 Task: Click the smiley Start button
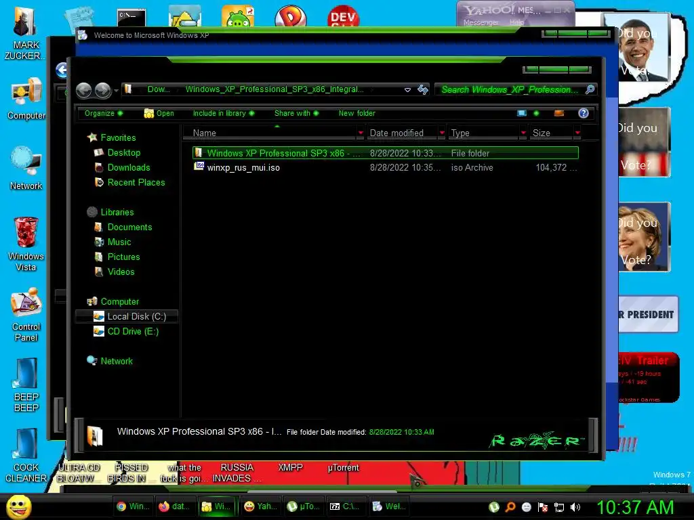(x=18, y=506)
